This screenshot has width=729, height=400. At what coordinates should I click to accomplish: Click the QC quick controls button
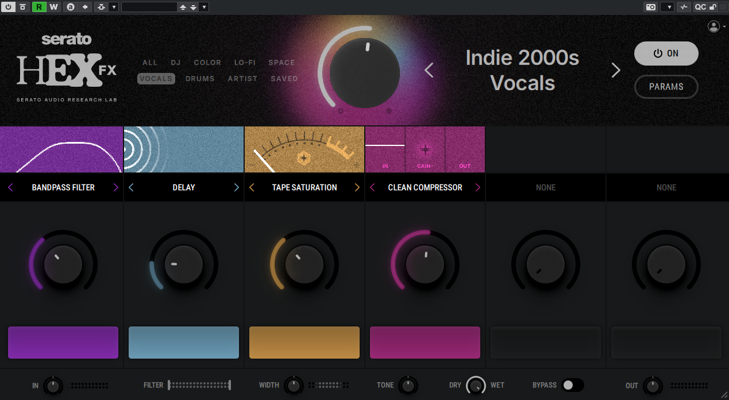pos(700,7)
